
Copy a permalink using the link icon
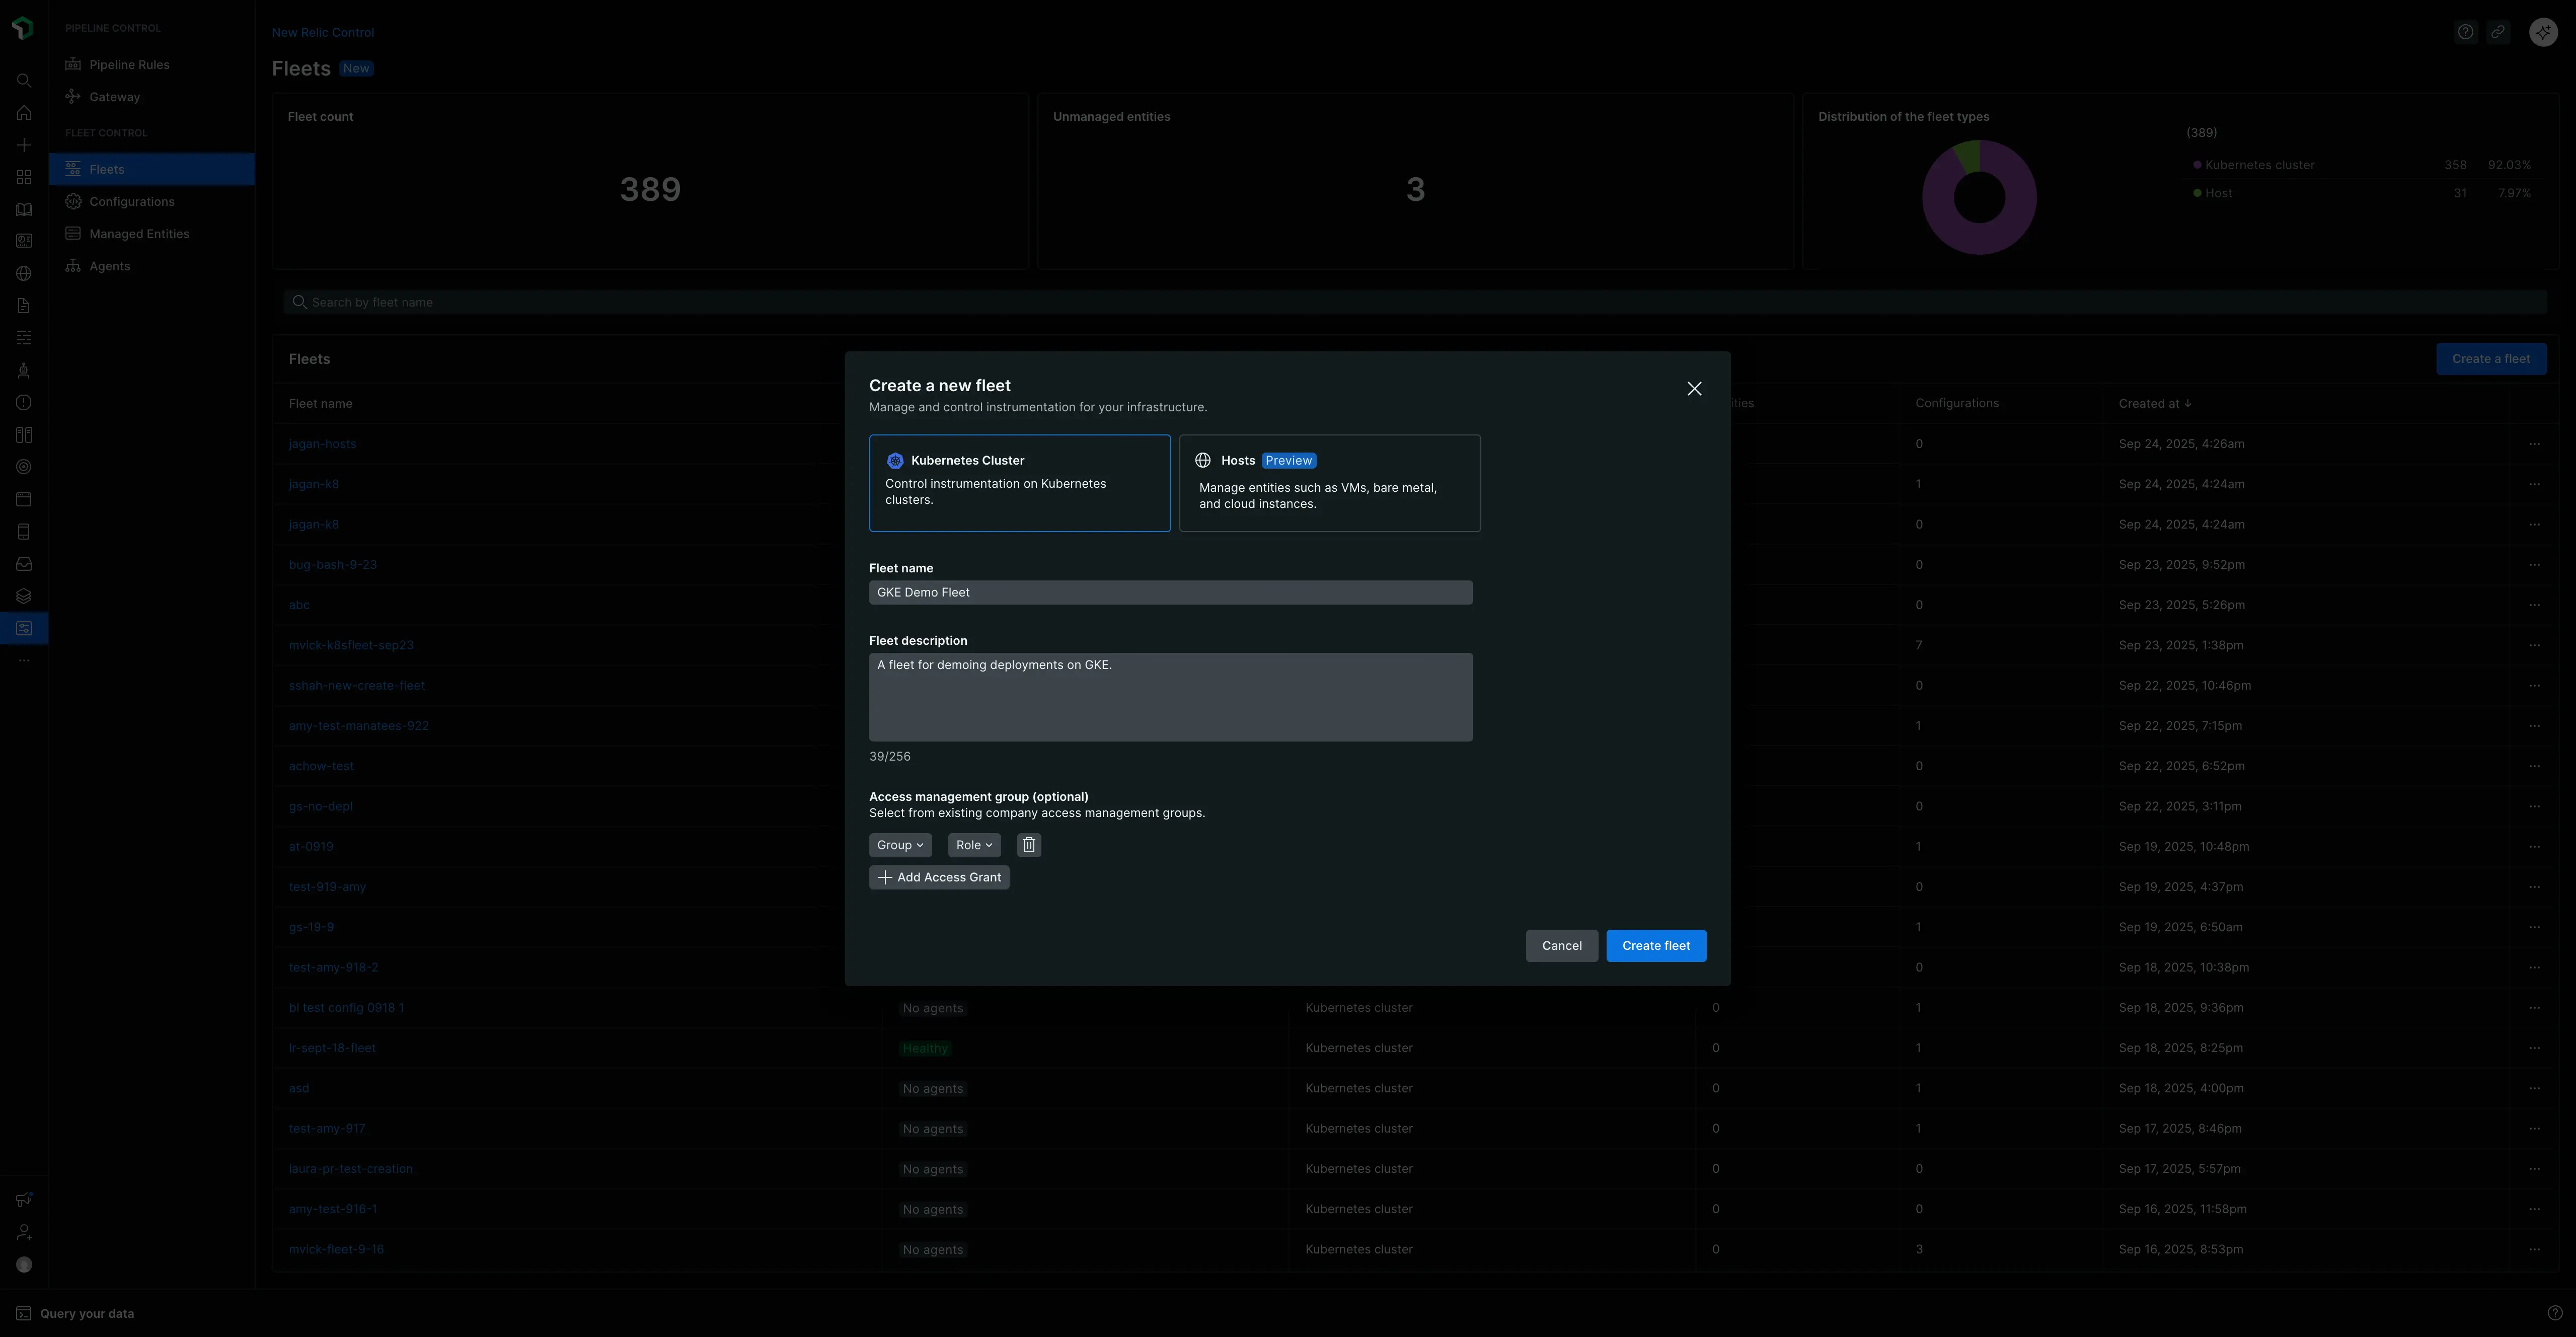2498,31
